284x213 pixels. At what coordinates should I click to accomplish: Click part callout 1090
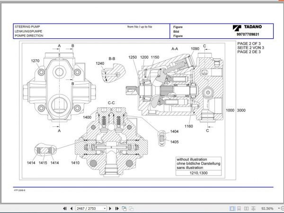(x=195, y=49)
